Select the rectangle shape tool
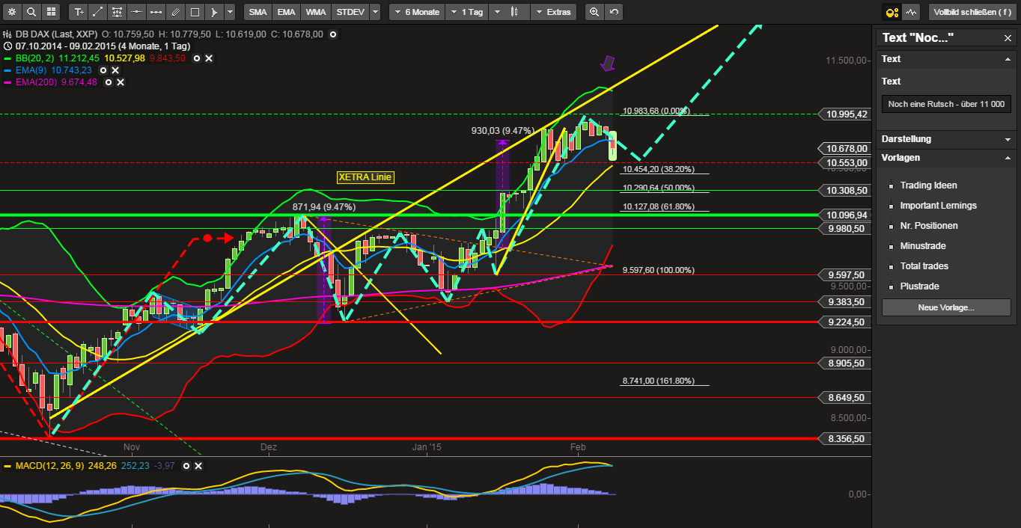The height and width of the screenshot is (528, 1021). pos(195,12)
